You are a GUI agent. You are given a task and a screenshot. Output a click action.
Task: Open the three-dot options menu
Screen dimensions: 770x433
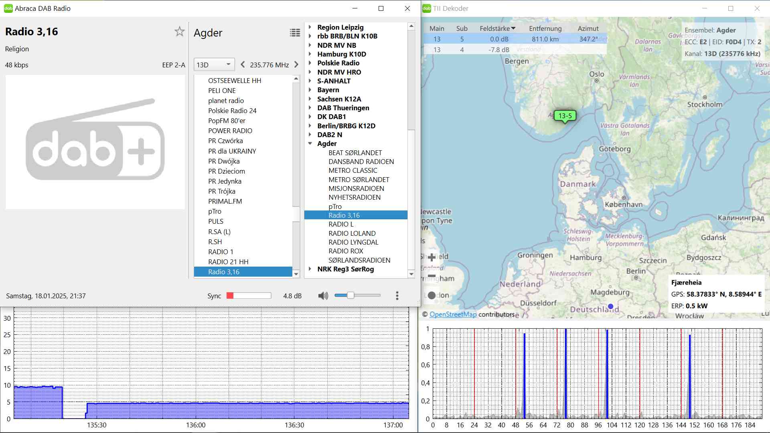[397, 296]
